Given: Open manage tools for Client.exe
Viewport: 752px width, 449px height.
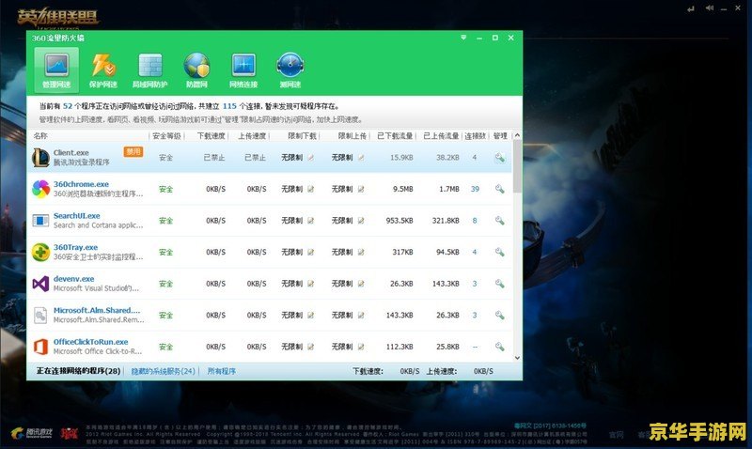Looking at the screenshot, I should click(x=500, y=157).
